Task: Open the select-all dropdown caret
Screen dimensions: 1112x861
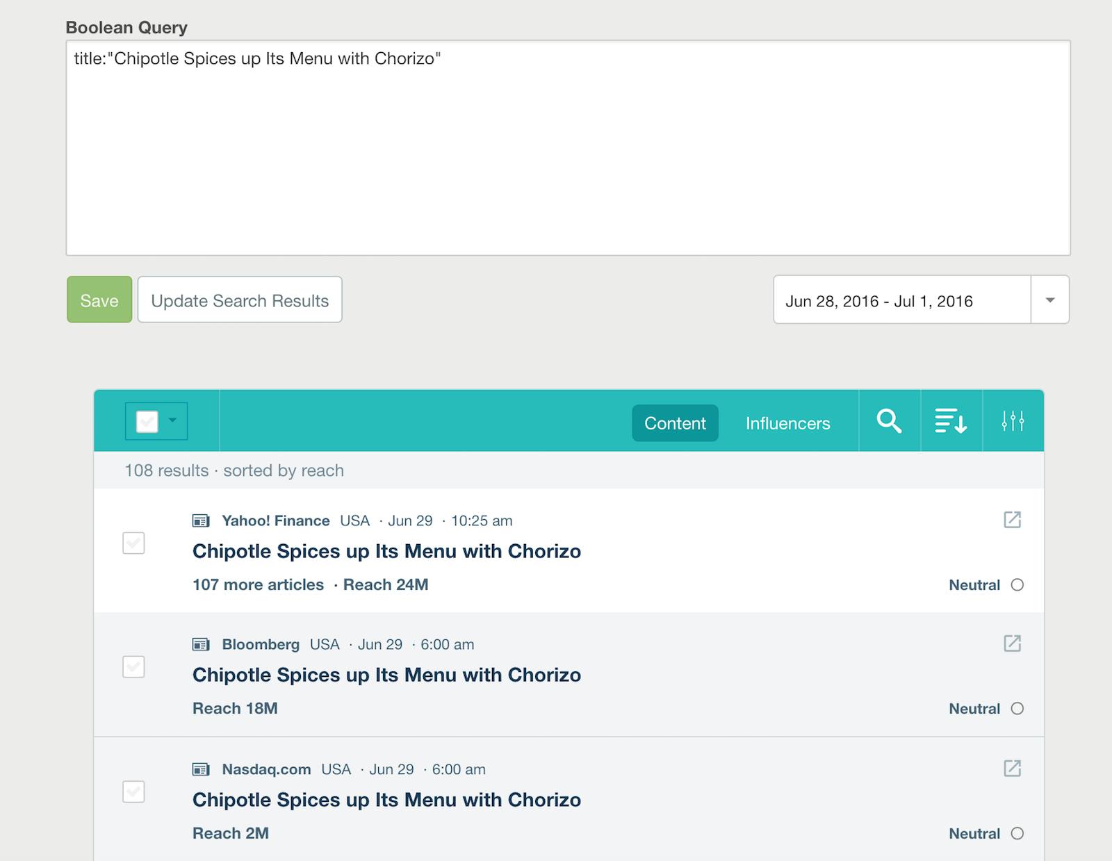Action: [172, 420]
